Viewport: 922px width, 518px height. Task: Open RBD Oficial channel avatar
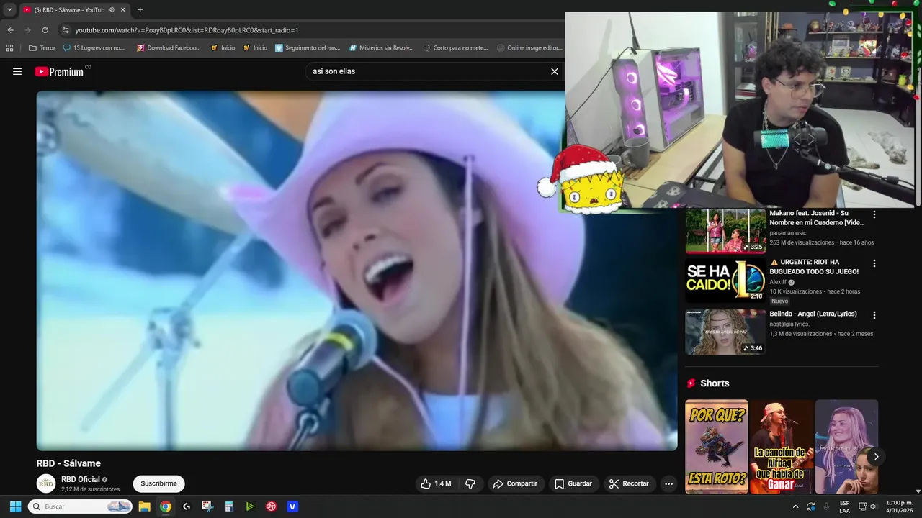[46, 483]
